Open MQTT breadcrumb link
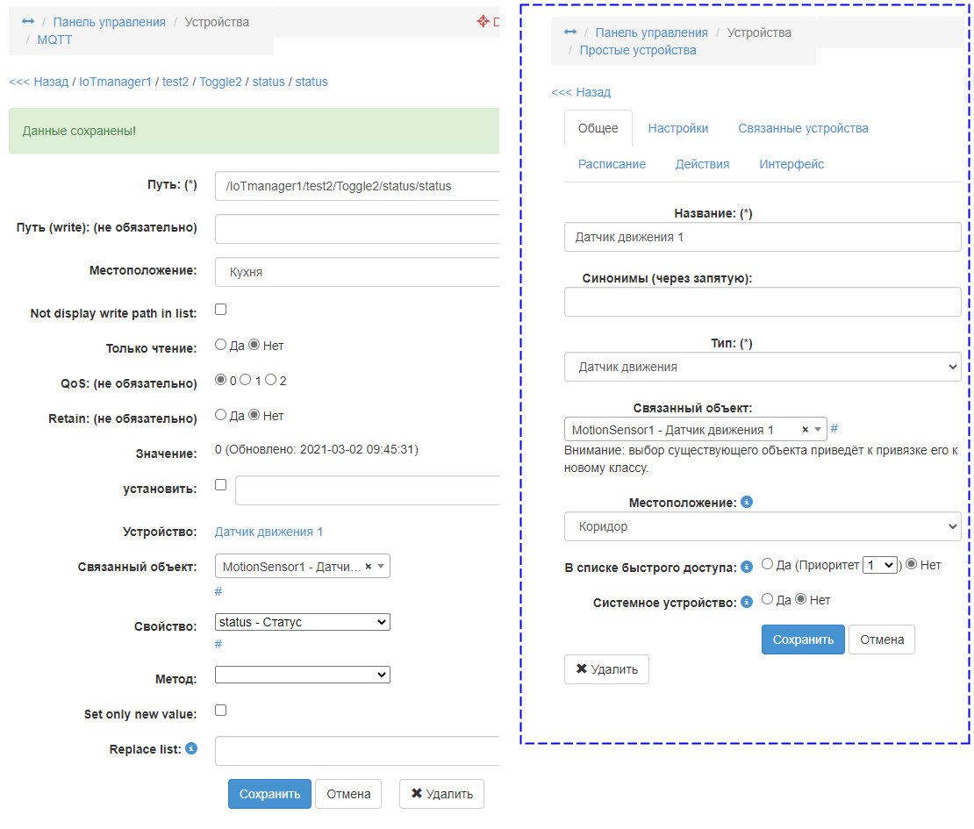The height and width of the screenshot is (829, 974). point(54,39)
